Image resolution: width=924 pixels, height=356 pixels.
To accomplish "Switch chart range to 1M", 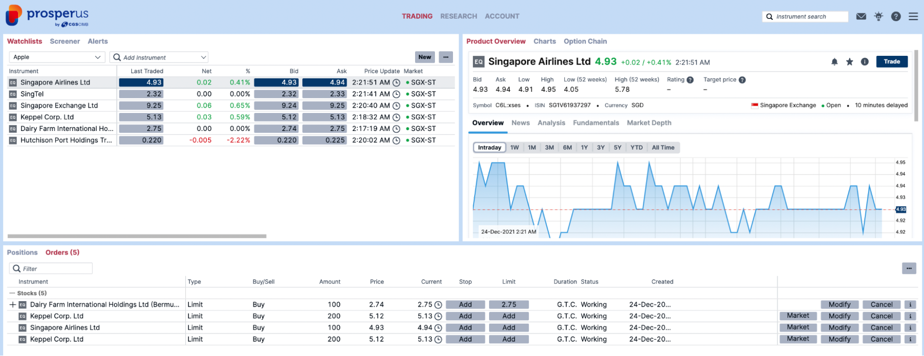I will point(532,148).
